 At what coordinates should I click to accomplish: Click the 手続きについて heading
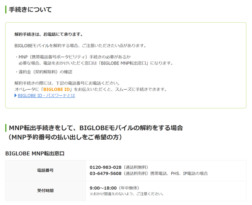[30, 9]
